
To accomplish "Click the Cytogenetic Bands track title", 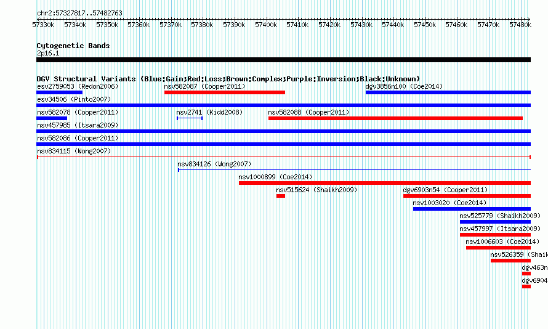I will pos(73,46).
